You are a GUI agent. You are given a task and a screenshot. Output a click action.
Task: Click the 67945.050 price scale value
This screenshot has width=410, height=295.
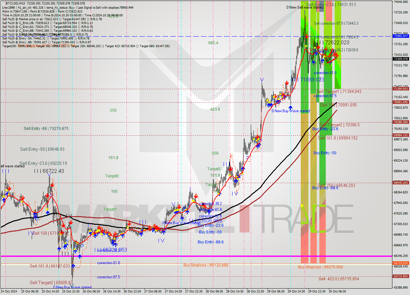click(401, 203)
